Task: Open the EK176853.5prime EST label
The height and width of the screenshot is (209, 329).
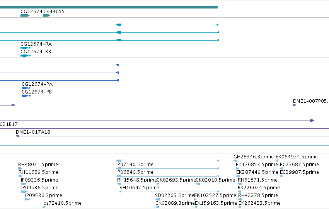Action: tap(257, 165)
